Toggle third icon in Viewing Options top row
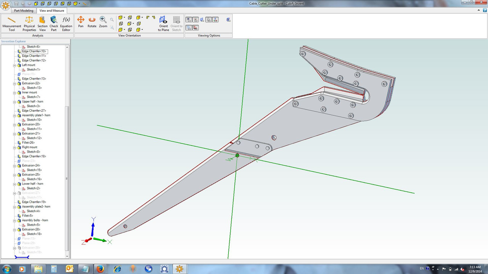 [202, 19]
